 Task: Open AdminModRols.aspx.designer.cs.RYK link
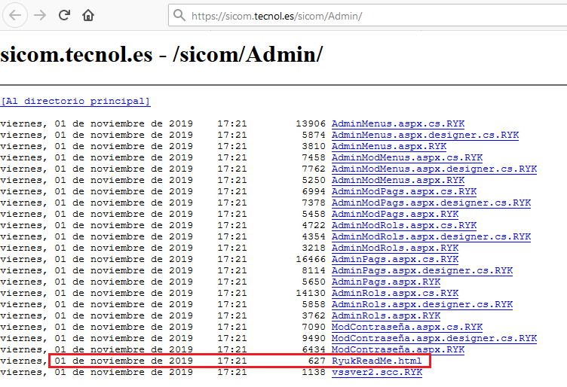(431, 237)
